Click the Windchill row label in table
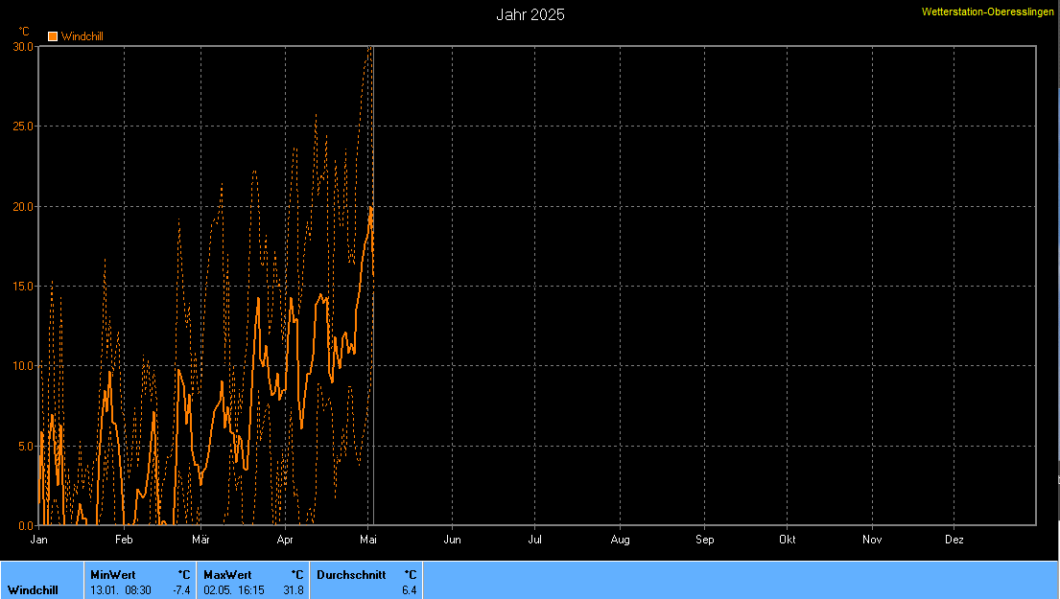The height and width of the screenshot is (599, 1060). click(x=33, y=590)
